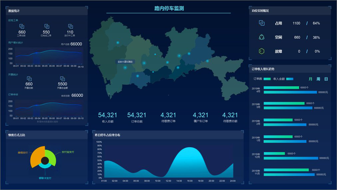Click the 路内停车监测 dashboard title
Viewport: 337px width, 190px height.
point(169,9)
